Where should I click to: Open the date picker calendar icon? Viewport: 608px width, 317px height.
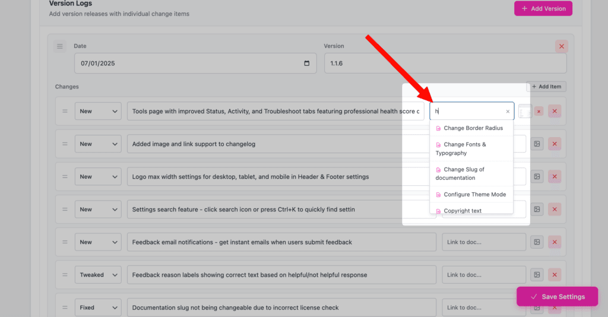[x=306, y=64]
